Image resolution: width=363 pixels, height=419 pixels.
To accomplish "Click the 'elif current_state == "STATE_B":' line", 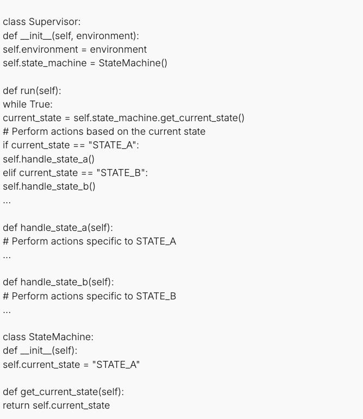I will pyautogui.click(x=76, y=173).
